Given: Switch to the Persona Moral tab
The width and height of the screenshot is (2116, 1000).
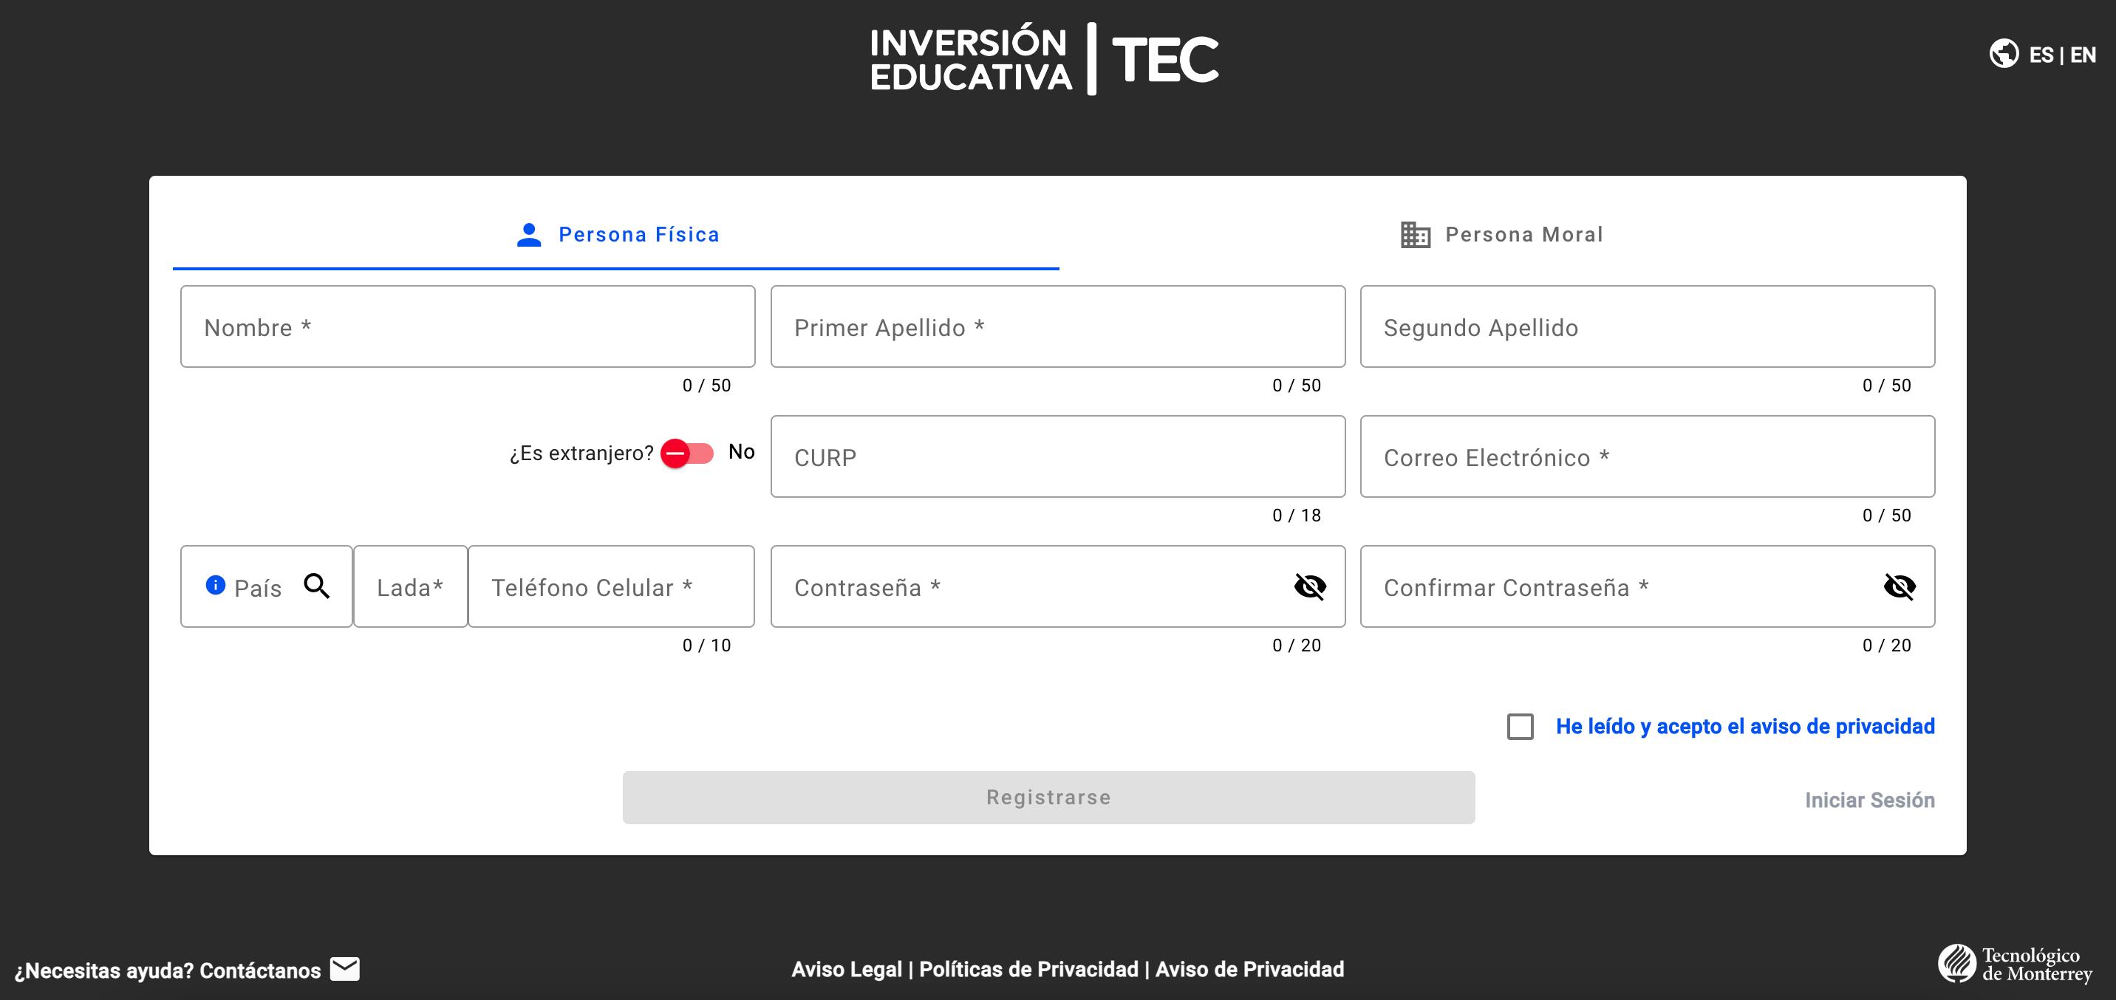Looking at the screenshot, I should [x=1501, y=235].
